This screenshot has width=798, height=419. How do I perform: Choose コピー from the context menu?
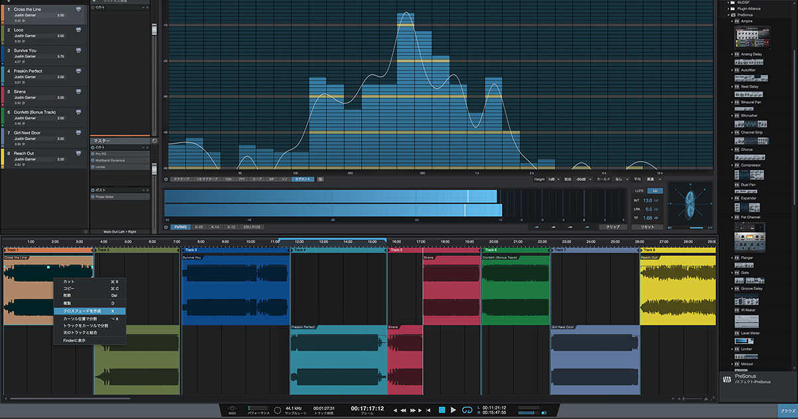point(90,289)
